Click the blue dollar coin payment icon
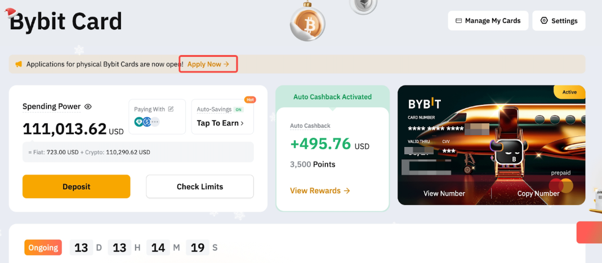This screenshot has width=602, height=263. 147,122
